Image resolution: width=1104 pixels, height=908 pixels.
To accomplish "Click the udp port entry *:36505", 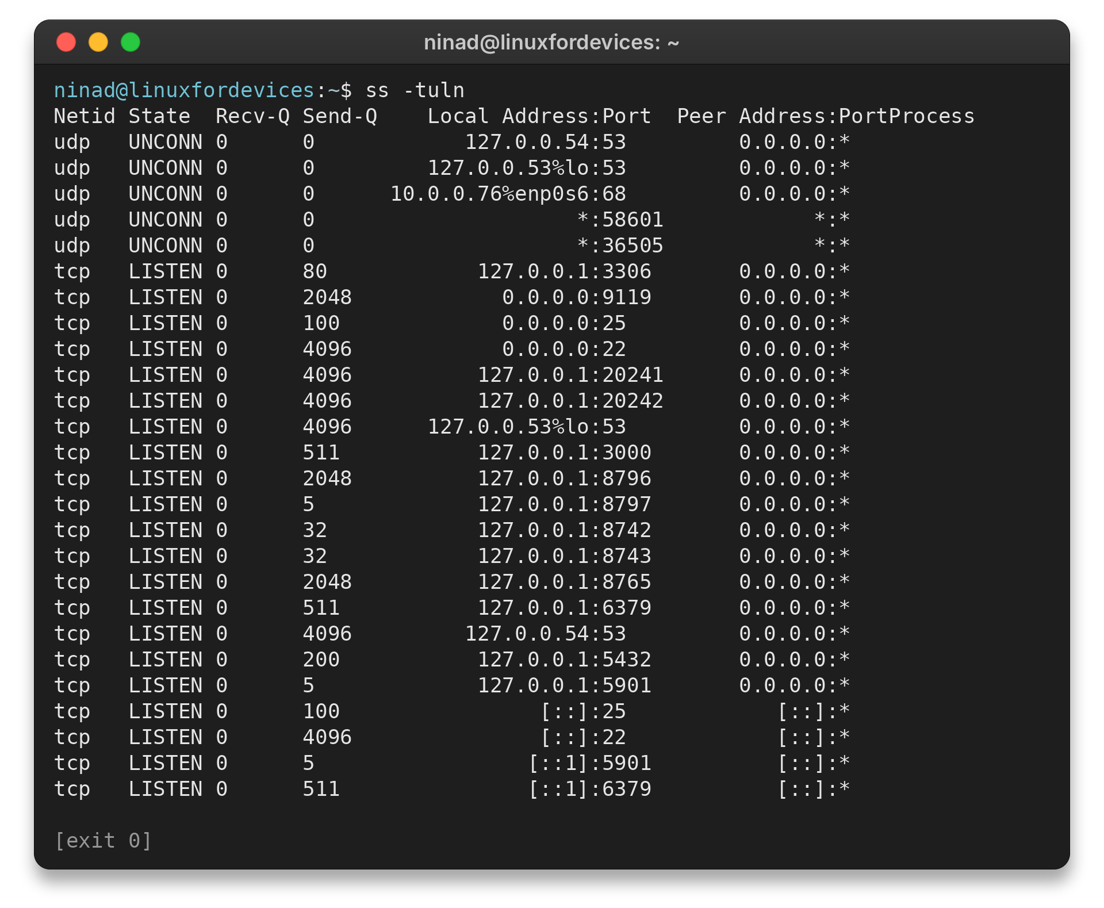I will click(x=620, y=246).
